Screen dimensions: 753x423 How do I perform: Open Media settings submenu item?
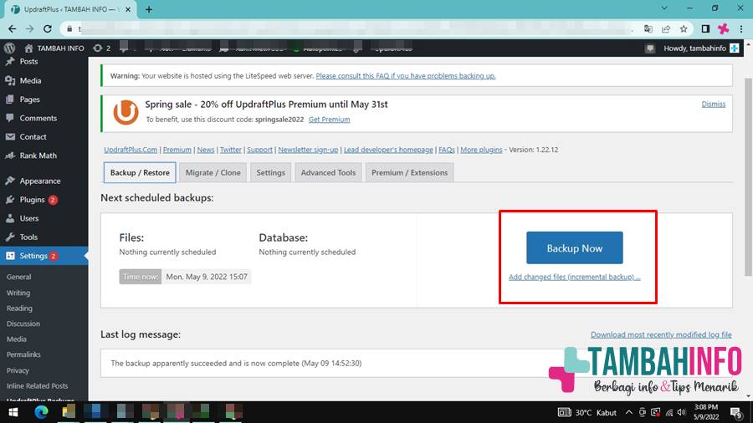point(17,339)
